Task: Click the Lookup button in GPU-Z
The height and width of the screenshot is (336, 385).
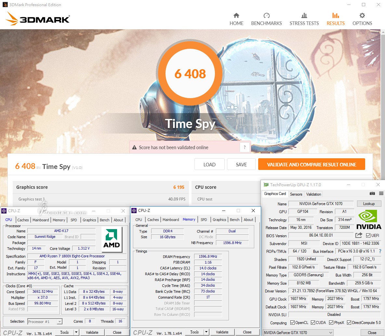Action: click(369, 204)
